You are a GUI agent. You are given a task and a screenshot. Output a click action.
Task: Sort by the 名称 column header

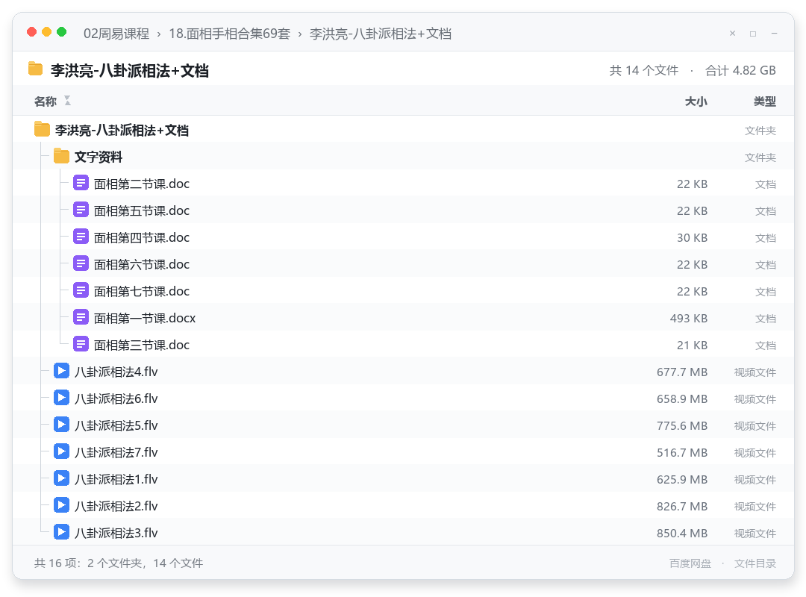[x=46, y=101]
